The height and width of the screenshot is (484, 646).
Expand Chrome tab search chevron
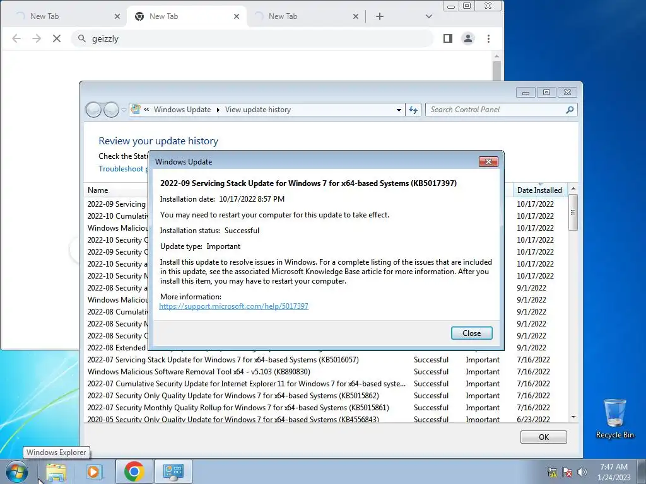(429, 16)
